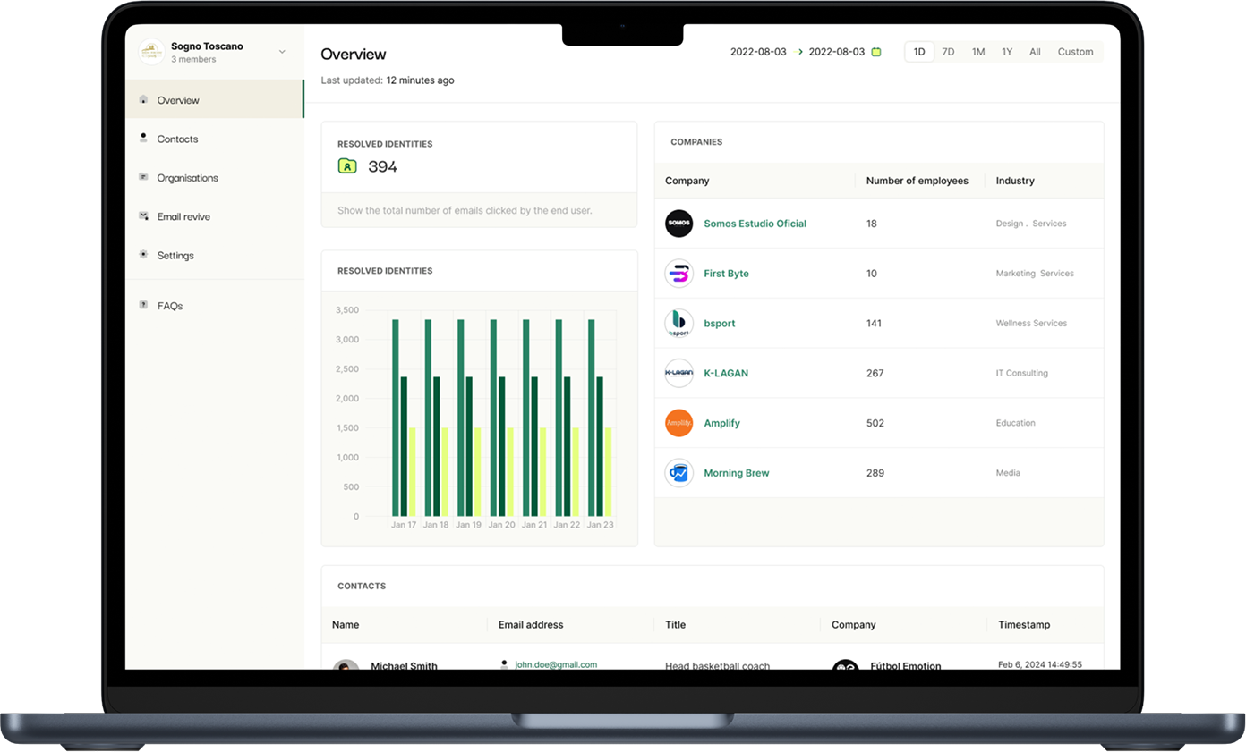Click the FAQs question mark icon
The image size is (1246, 752).
pos(143,306)
